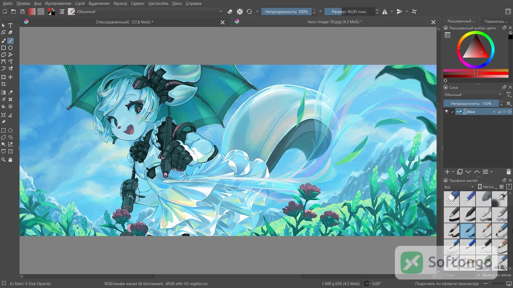Open blending mode Обычный dropdown in toolbar

click(x=150, y=11)
